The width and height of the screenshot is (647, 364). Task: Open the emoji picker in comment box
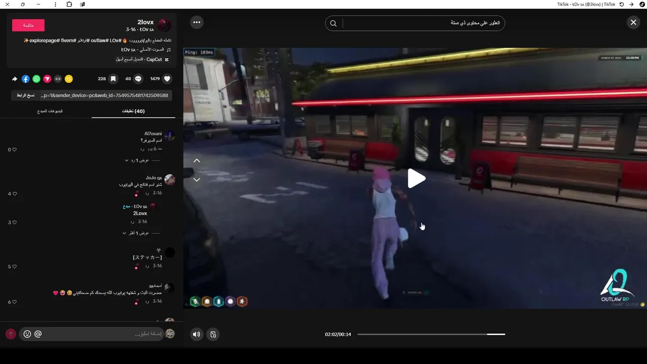(x=27, y=334)
